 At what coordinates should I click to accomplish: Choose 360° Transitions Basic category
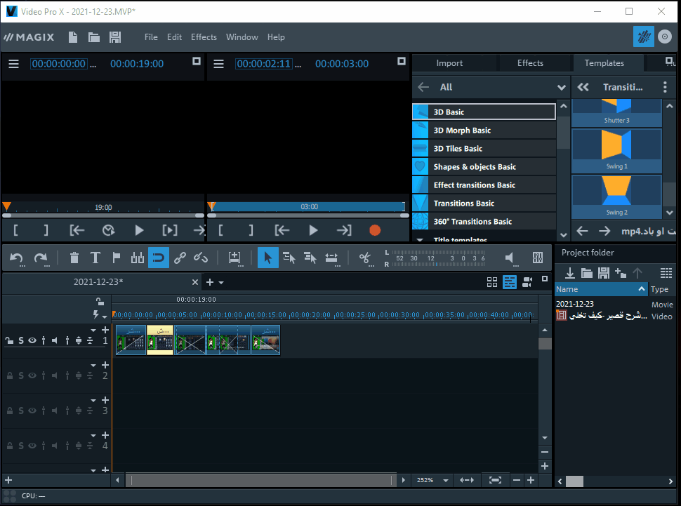484,222
